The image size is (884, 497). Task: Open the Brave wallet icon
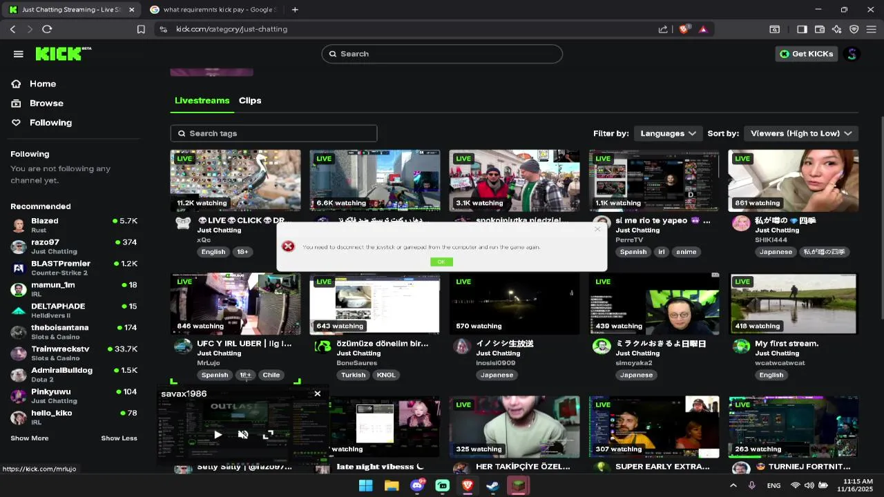pyautogui.click(x=820, y=29)
